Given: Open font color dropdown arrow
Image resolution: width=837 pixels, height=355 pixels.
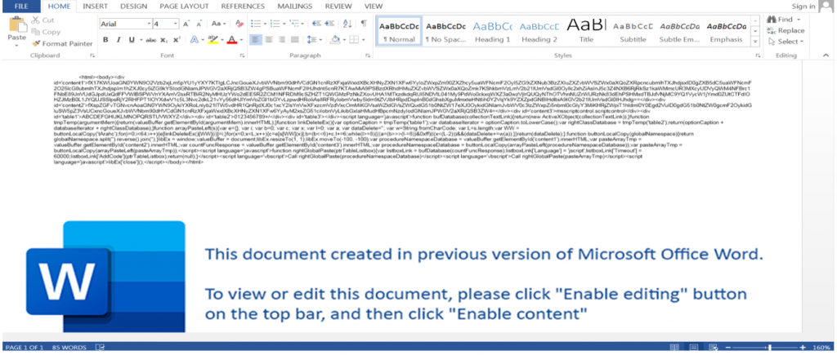Looking at the screenshot, I should tap(240, 40).
